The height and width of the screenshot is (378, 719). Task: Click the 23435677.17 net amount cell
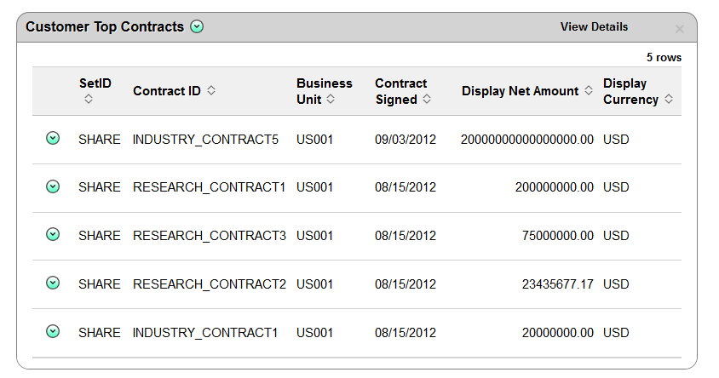pos(557,284)
